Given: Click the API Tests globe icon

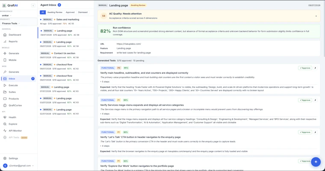Looking at the screenshot, I should pos(5,137).
